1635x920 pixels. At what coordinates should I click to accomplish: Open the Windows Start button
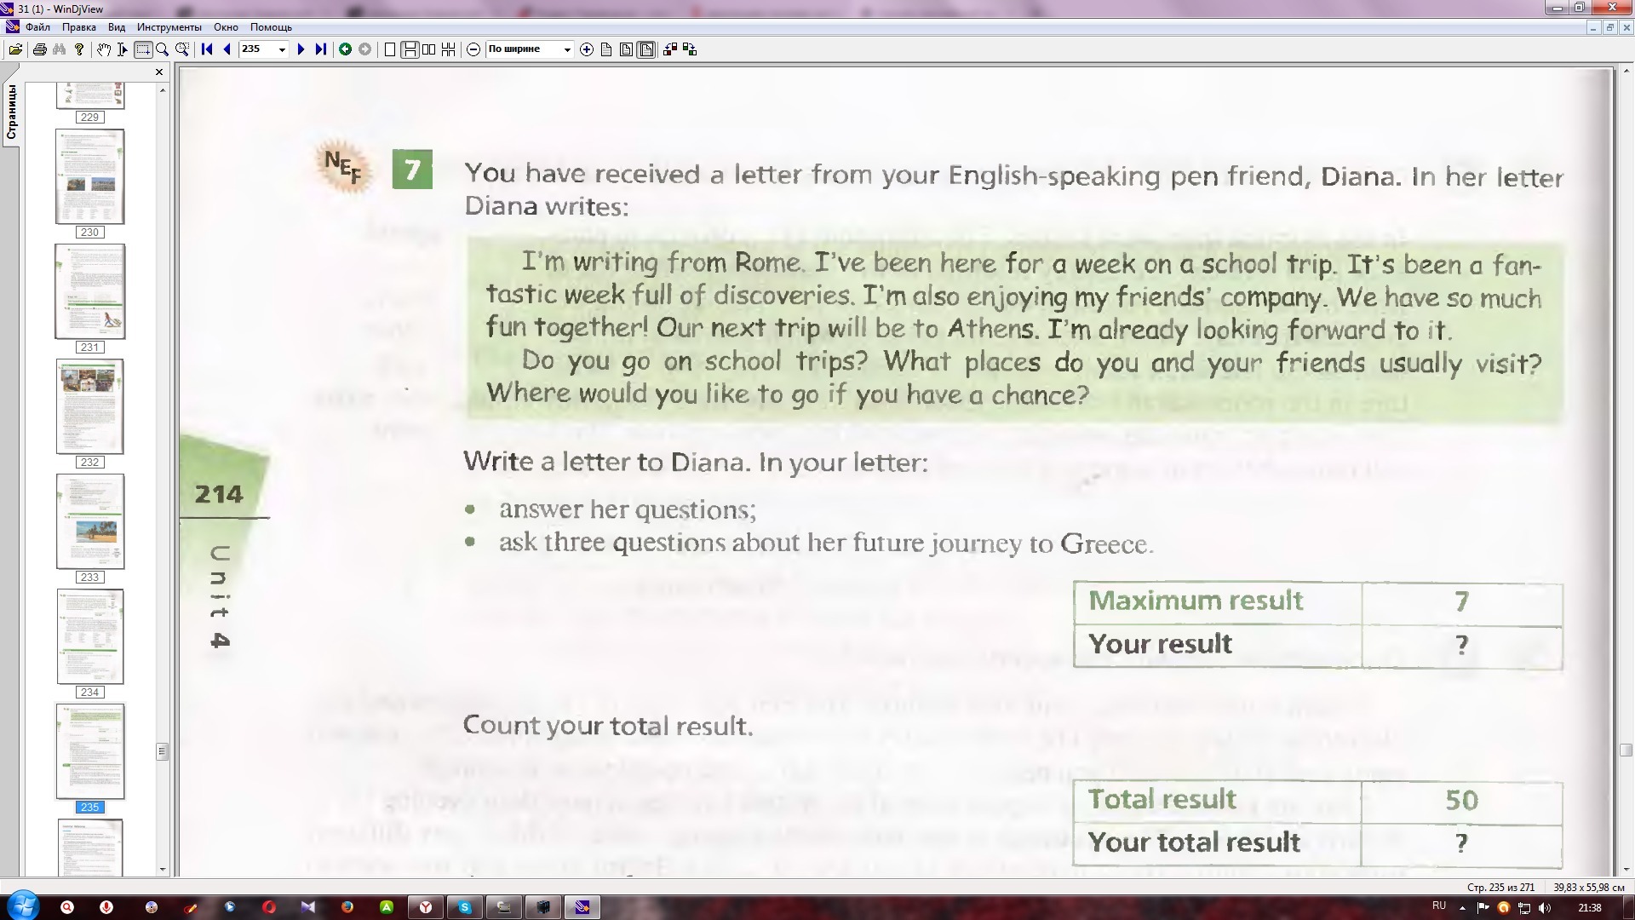(23, 906)
